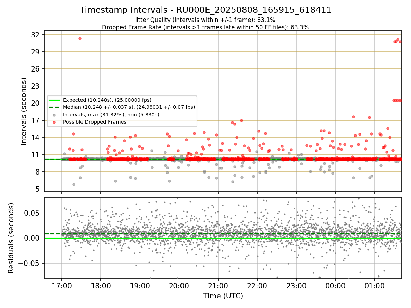This screenshot has height=308, width=411.
Task: Click the '01:00' time tick label
Action: pos(374,285)
